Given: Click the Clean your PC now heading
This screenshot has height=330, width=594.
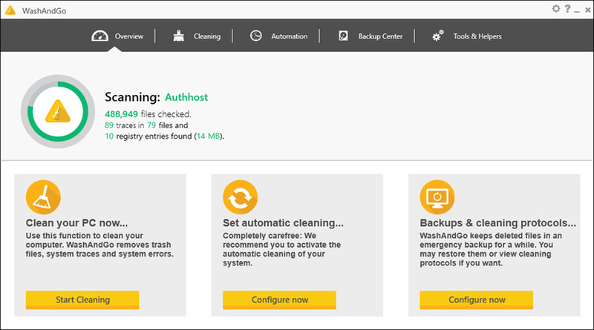Looking at the screenshot, I should 77,223.
